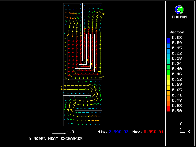This screenshot has width=196, height=147.
Task: Select the green 0.46 legend color
Action: point(168,73)
